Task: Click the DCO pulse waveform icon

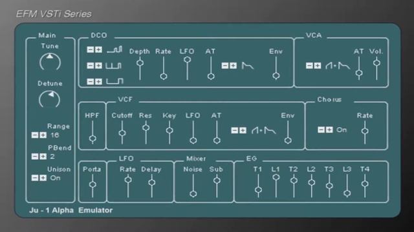Action: tap(114, 66)
